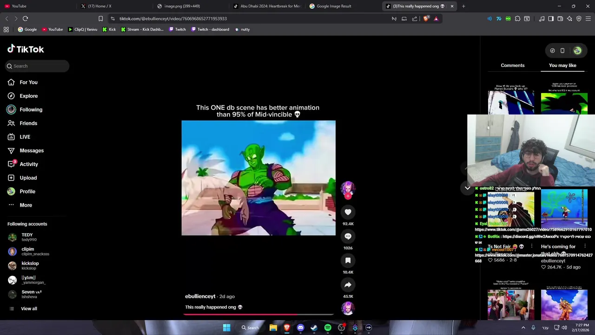The image size is (595, 335).
Task: Open Brave Wallet icon
Action: [x=560, y=19]
